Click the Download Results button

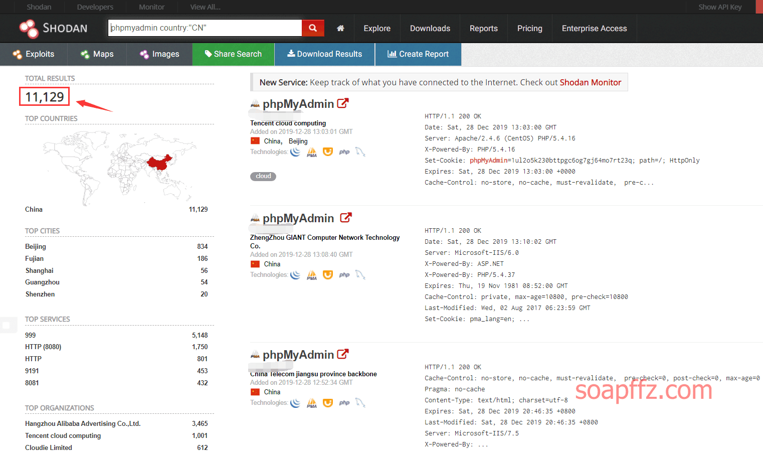pos(324,54)
